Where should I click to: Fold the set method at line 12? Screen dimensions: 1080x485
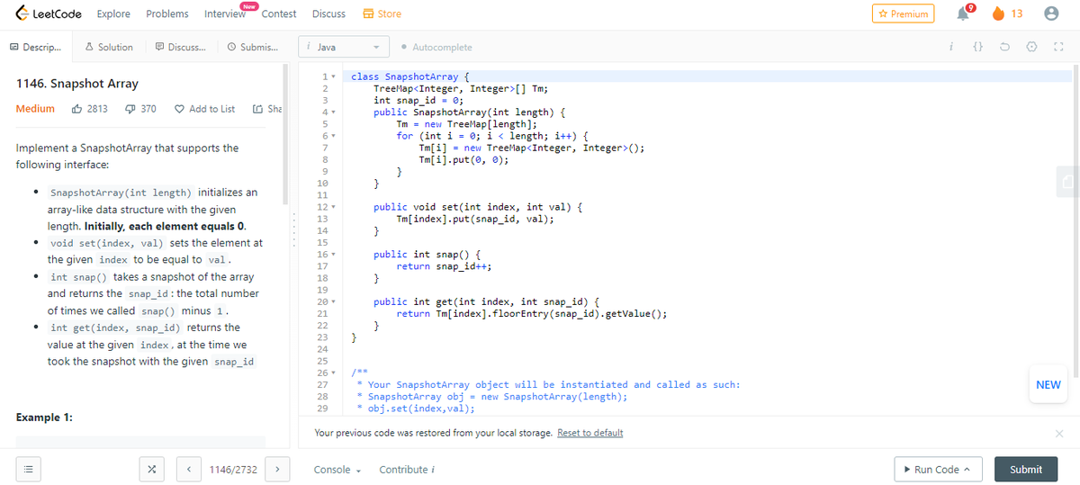point(331,207)
